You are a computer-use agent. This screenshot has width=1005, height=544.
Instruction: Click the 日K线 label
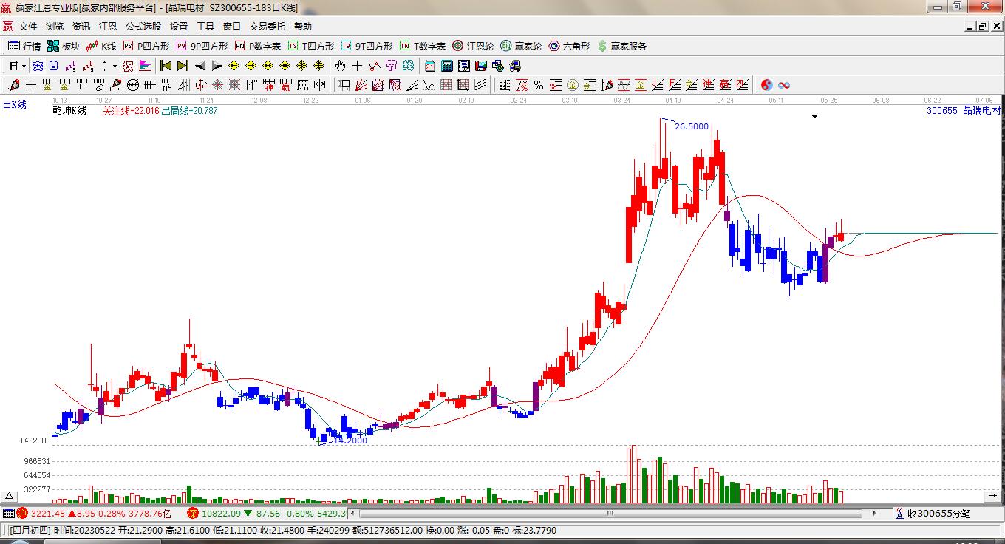14,105
